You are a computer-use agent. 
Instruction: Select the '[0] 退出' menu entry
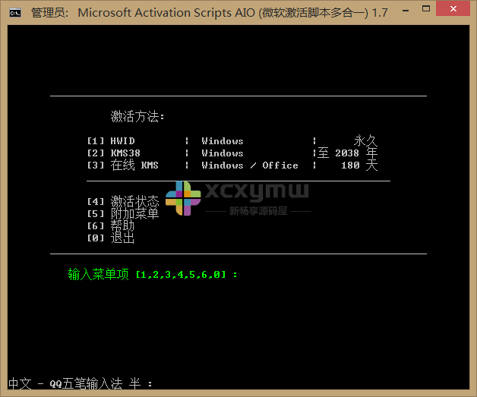111,238
